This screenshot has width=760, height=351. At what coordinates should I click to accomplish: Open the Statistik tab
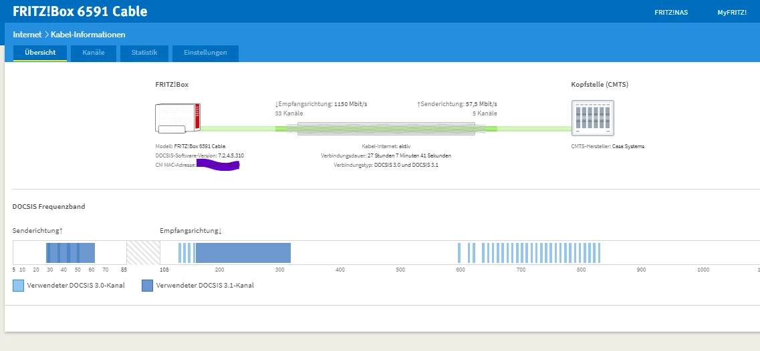[x=144, y=53]
